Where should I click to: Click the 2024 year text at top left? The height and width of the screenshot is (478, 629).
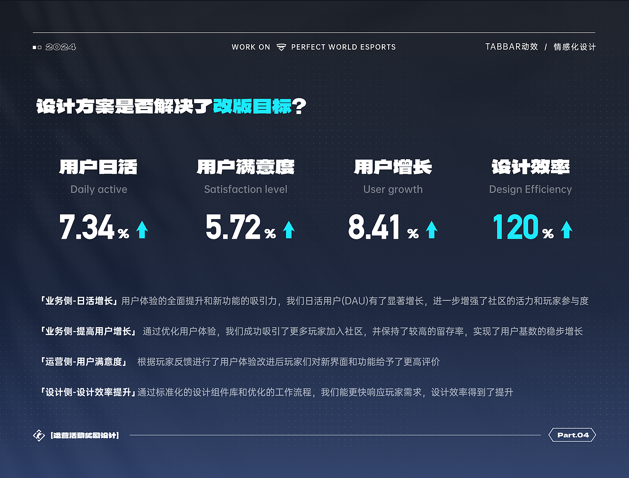coord(60,47)
